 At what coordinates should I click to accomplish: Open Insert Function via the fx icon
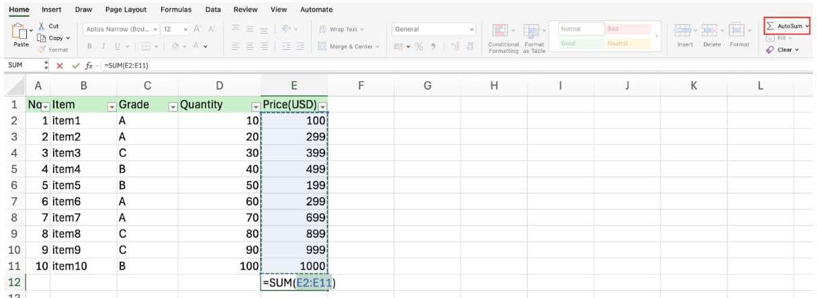pyautogui.click(x=89, y=65)
